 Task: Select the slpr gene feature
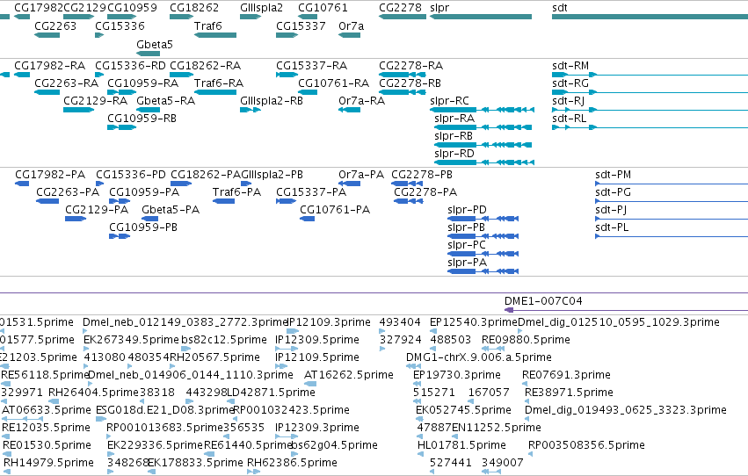click(481, 17)
